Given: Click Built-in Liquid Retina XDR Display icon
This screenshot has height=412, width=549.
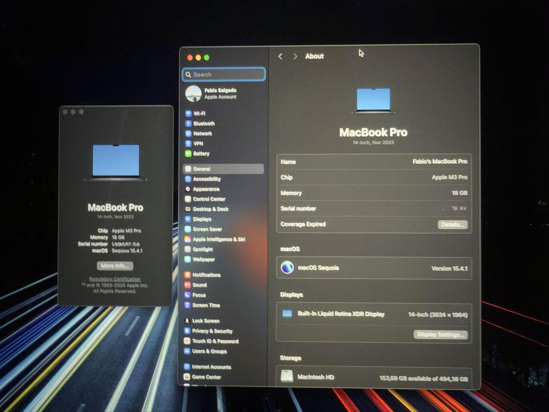Looking at the screenshot, I should [x=287, y=313].
